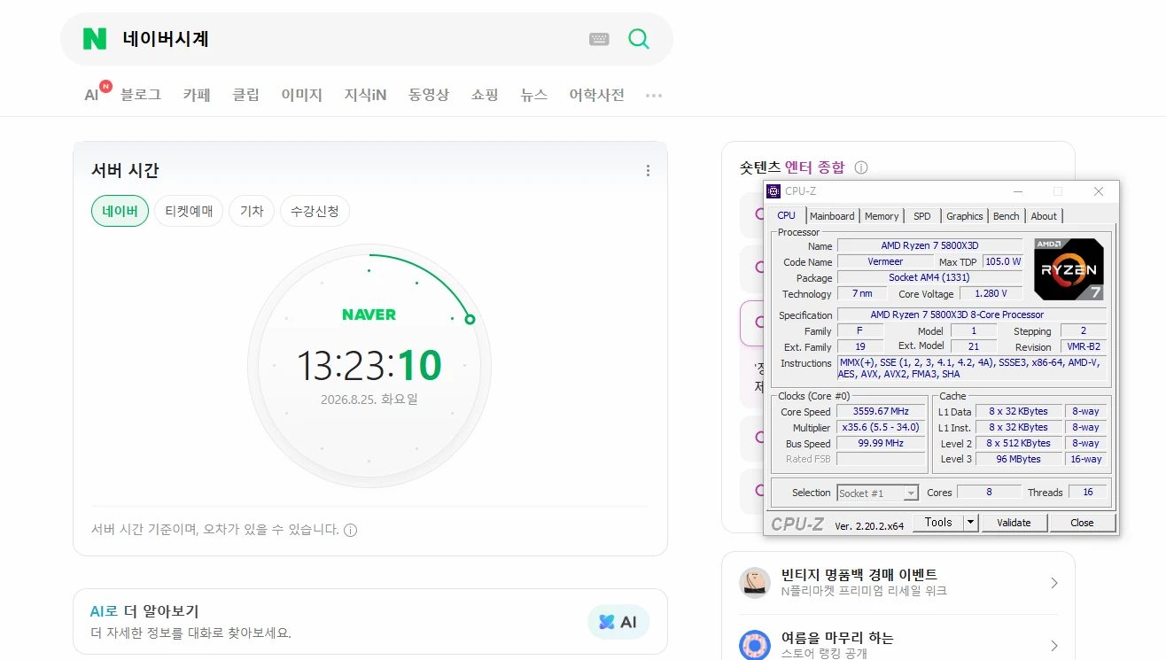Click the info icon next to 숏텐츠 엔터 종합
The height and width of the screenshot is (660, 1166).
861,167
